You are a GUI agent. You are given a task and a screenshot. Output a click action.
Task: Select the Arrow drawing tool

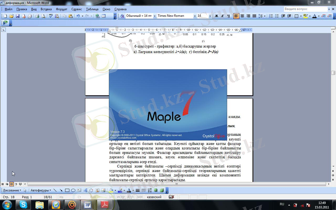click(61, 190)
